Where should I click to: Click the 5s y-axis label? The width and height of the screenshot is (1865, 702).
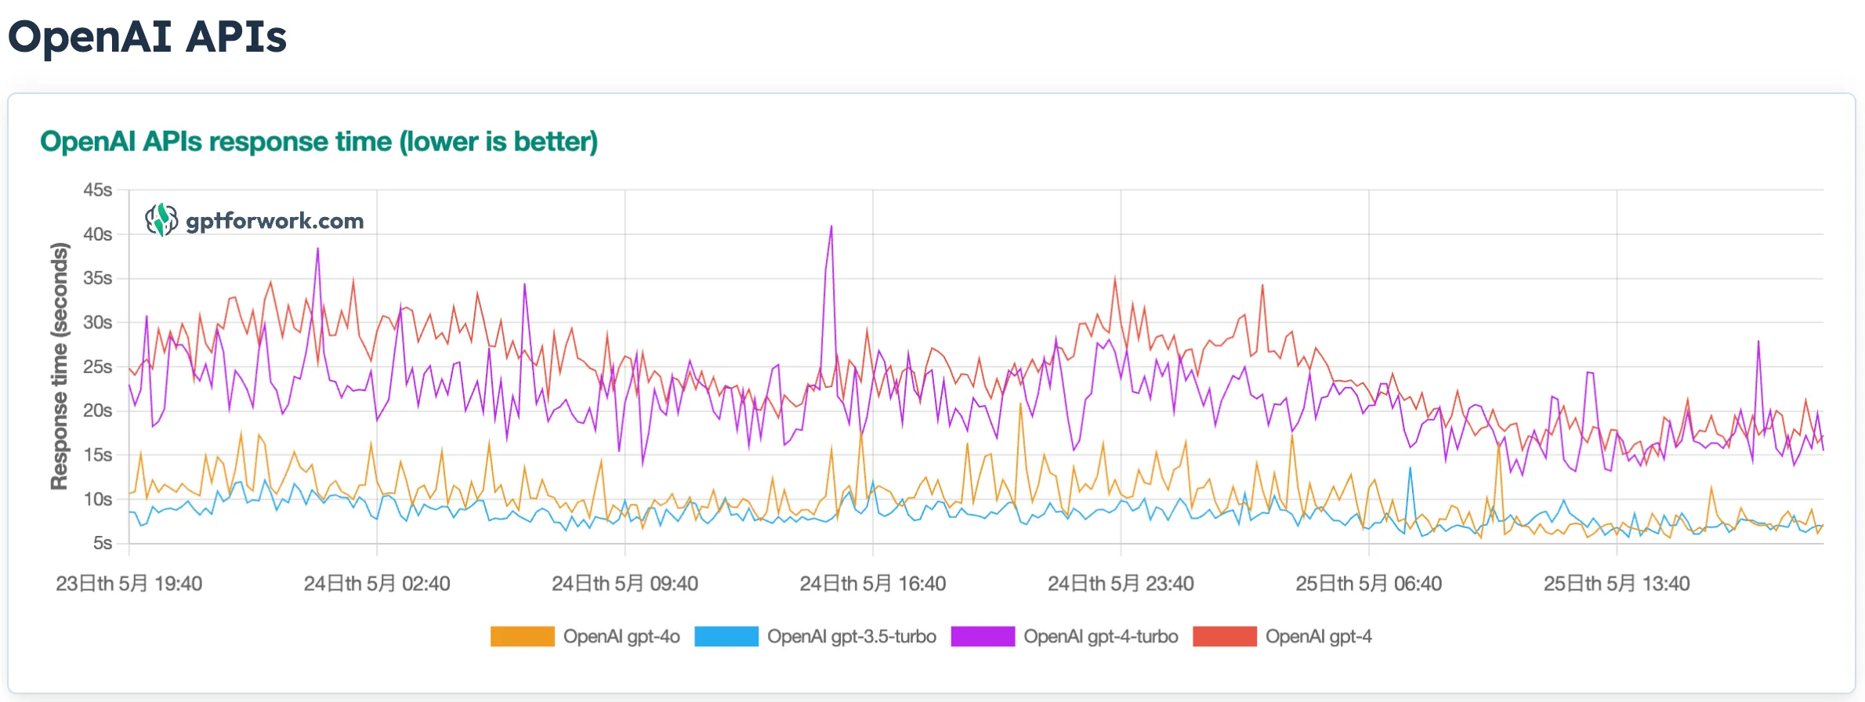[103, 543]
